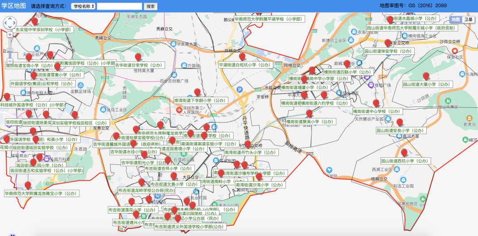The image size is (478, 236).
Task: Open the 南湾街道沙湾小学（公办） label
Action: [260, 185]
